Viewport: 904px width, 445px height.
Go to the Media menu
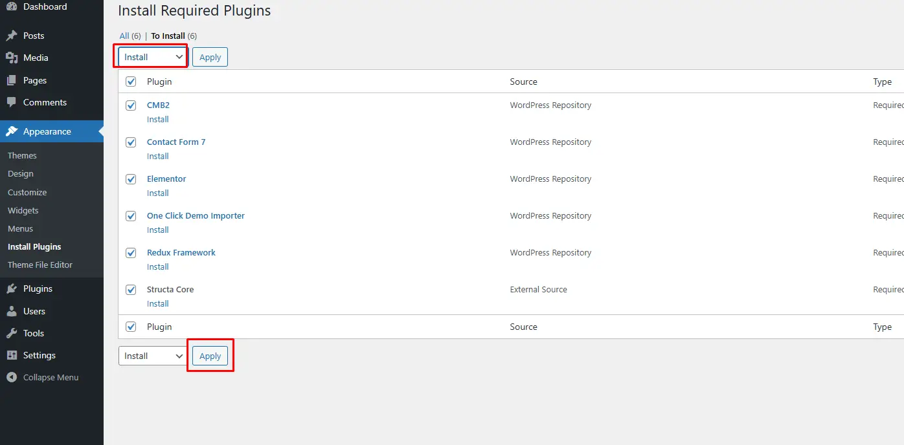pyautogui.click(x=36, y=58)
